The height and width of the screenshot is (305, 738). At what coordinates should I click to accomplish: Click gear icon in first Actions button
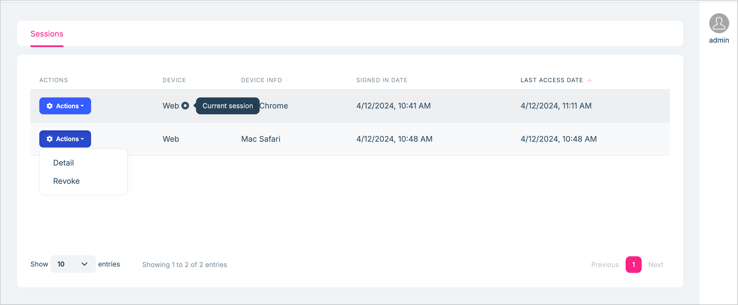tap(50, 106)
